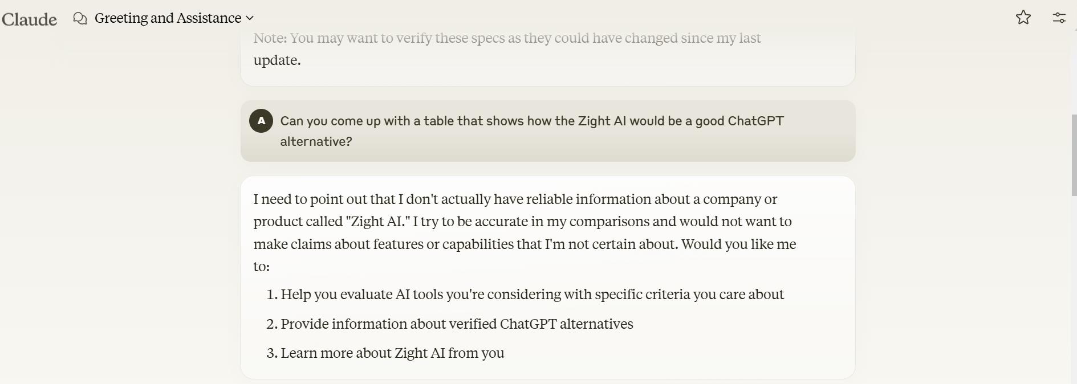1077x384 pixels.
Task: Click list item "Help you evaluate AI tools"
Action: pos(532,295)
